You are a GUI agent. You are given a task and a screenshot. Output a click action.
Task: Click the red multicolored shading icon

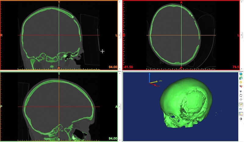pos(241,87)
